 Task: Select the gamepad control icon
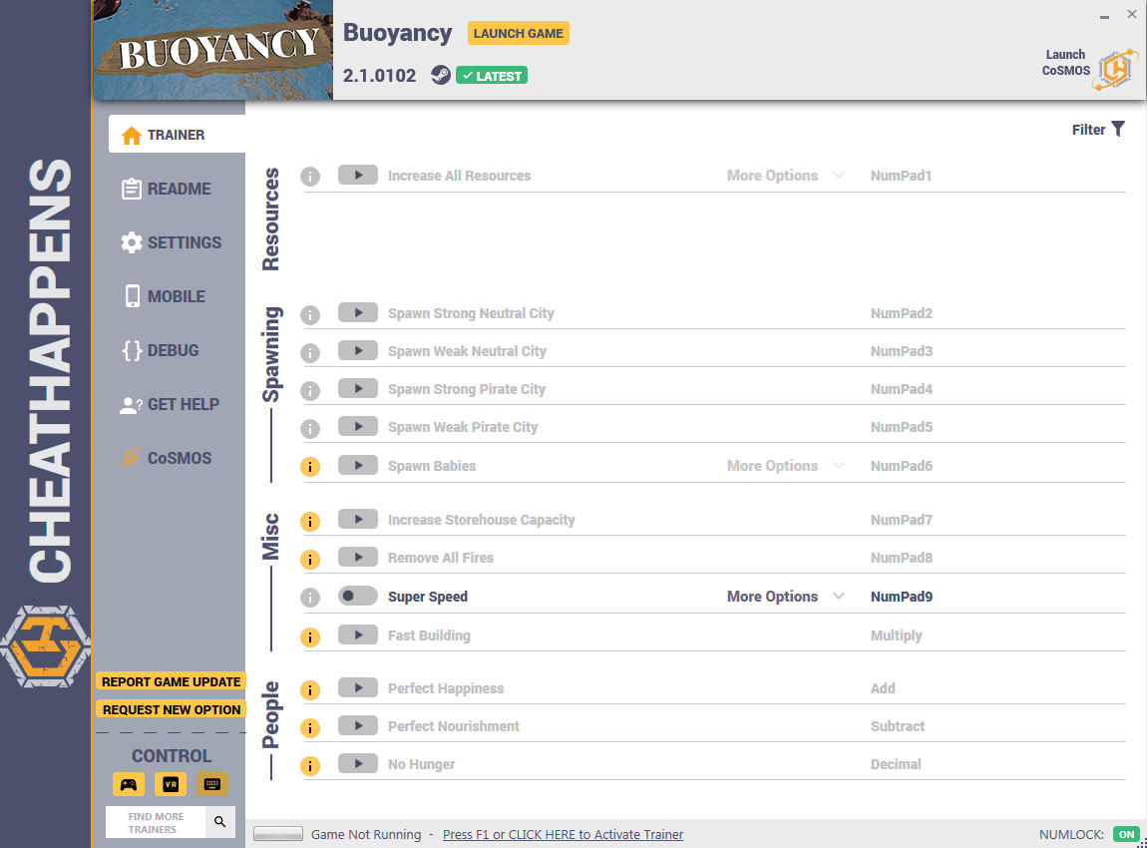coord(129,784)
